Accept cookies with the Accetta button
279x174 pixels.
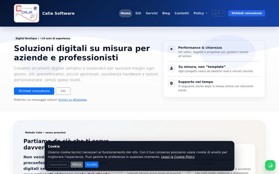tap(91, 165)
